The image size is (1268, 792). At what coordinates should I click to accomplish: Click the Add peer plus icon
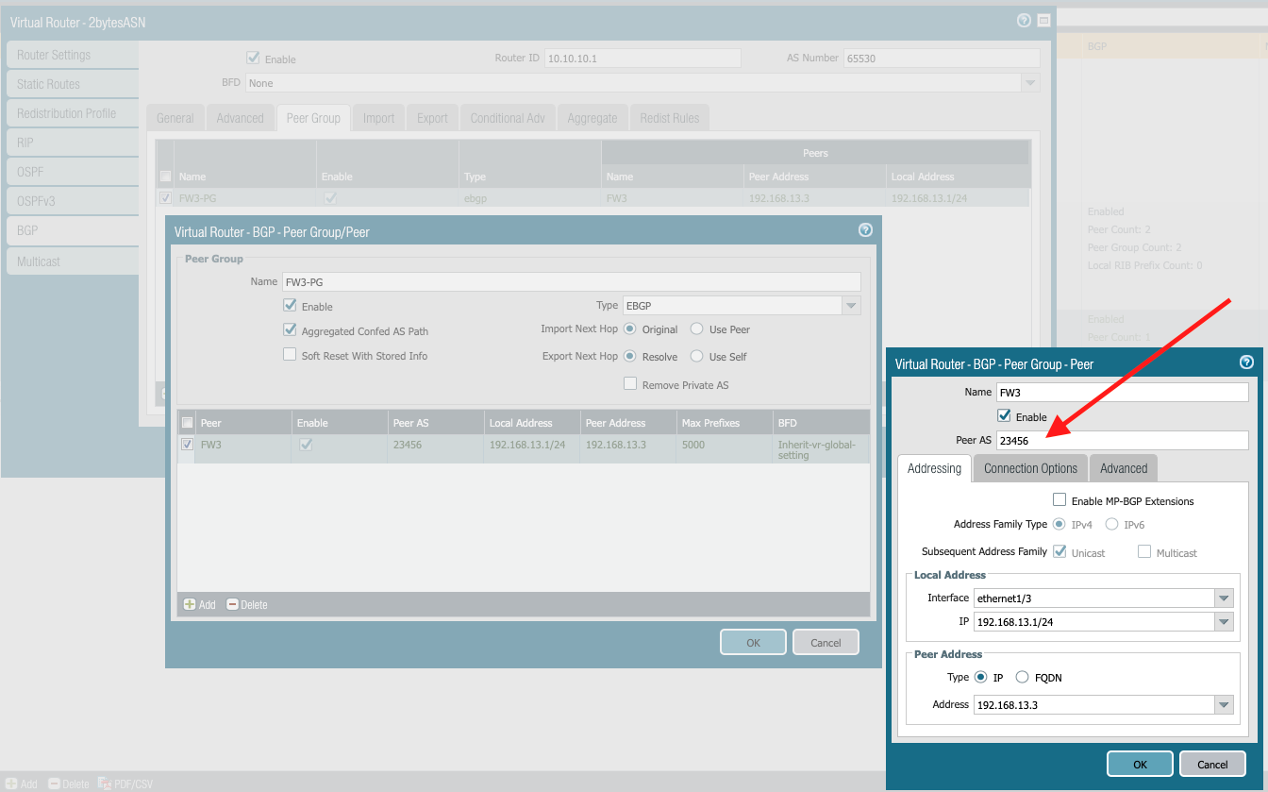tap(190, 604)
